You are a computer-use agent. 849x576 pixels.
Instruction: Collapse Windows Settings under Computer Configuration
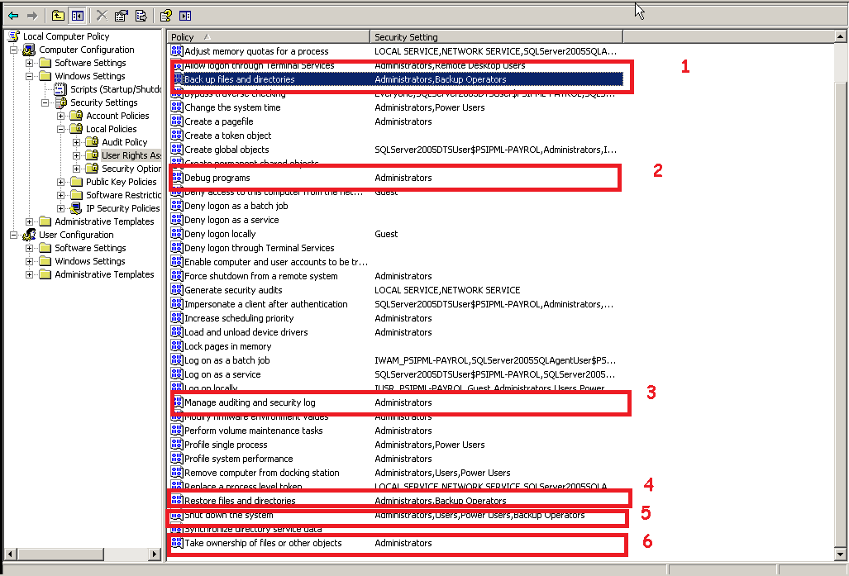tap(29, 76)
